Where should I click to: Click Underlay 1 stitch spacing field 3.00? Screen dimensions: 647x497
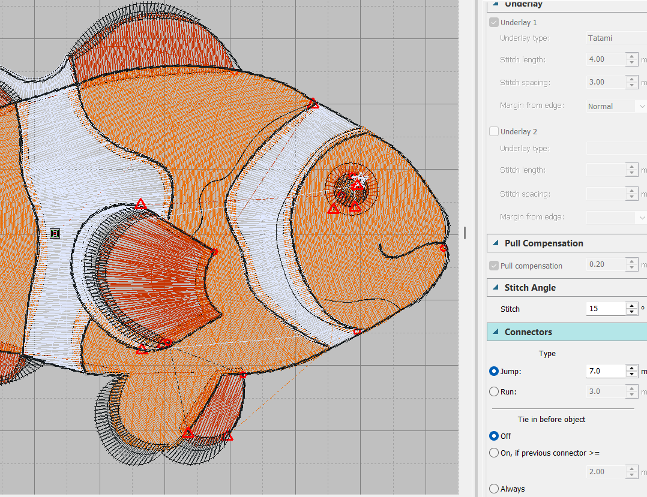click(x=606, y=82)
